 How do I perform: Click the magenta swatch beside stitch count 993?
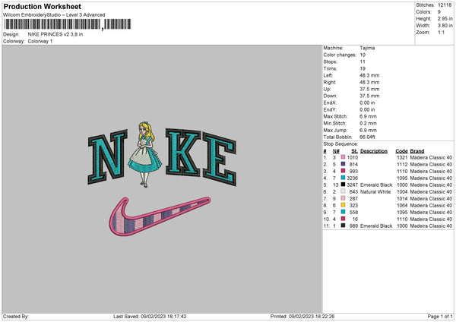point(344,171)
